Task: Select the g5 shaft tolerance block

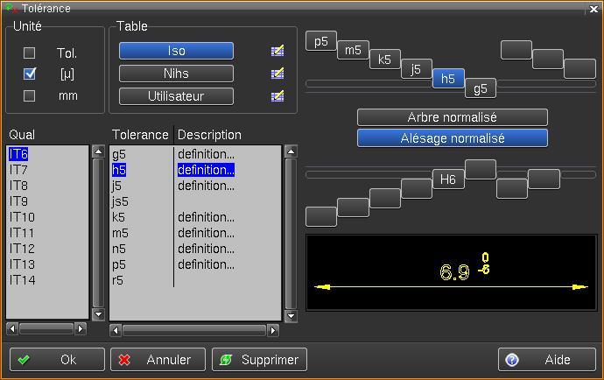Action: tap(481, 88)
